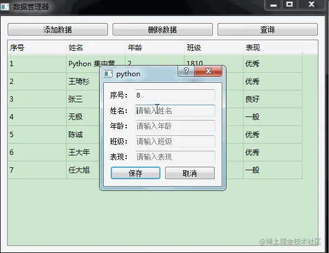
Task: Click the 表现 column header
Action: 273,48
